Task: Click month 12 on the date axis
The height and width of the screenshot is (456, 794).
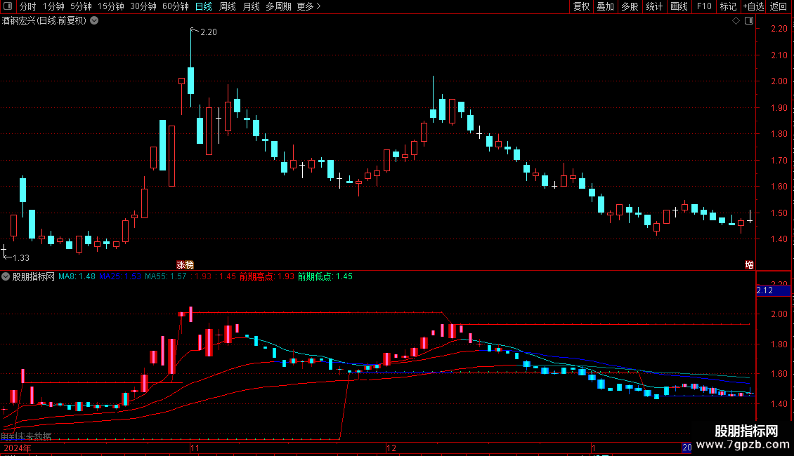Action: click(391, 448)
